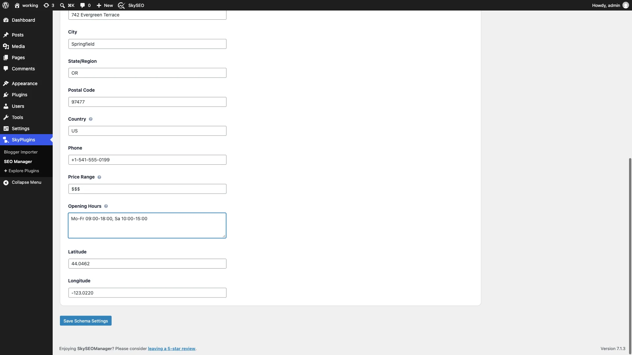Focus the Latitude input field
The image size is (632, 355).
click(147, 264)
